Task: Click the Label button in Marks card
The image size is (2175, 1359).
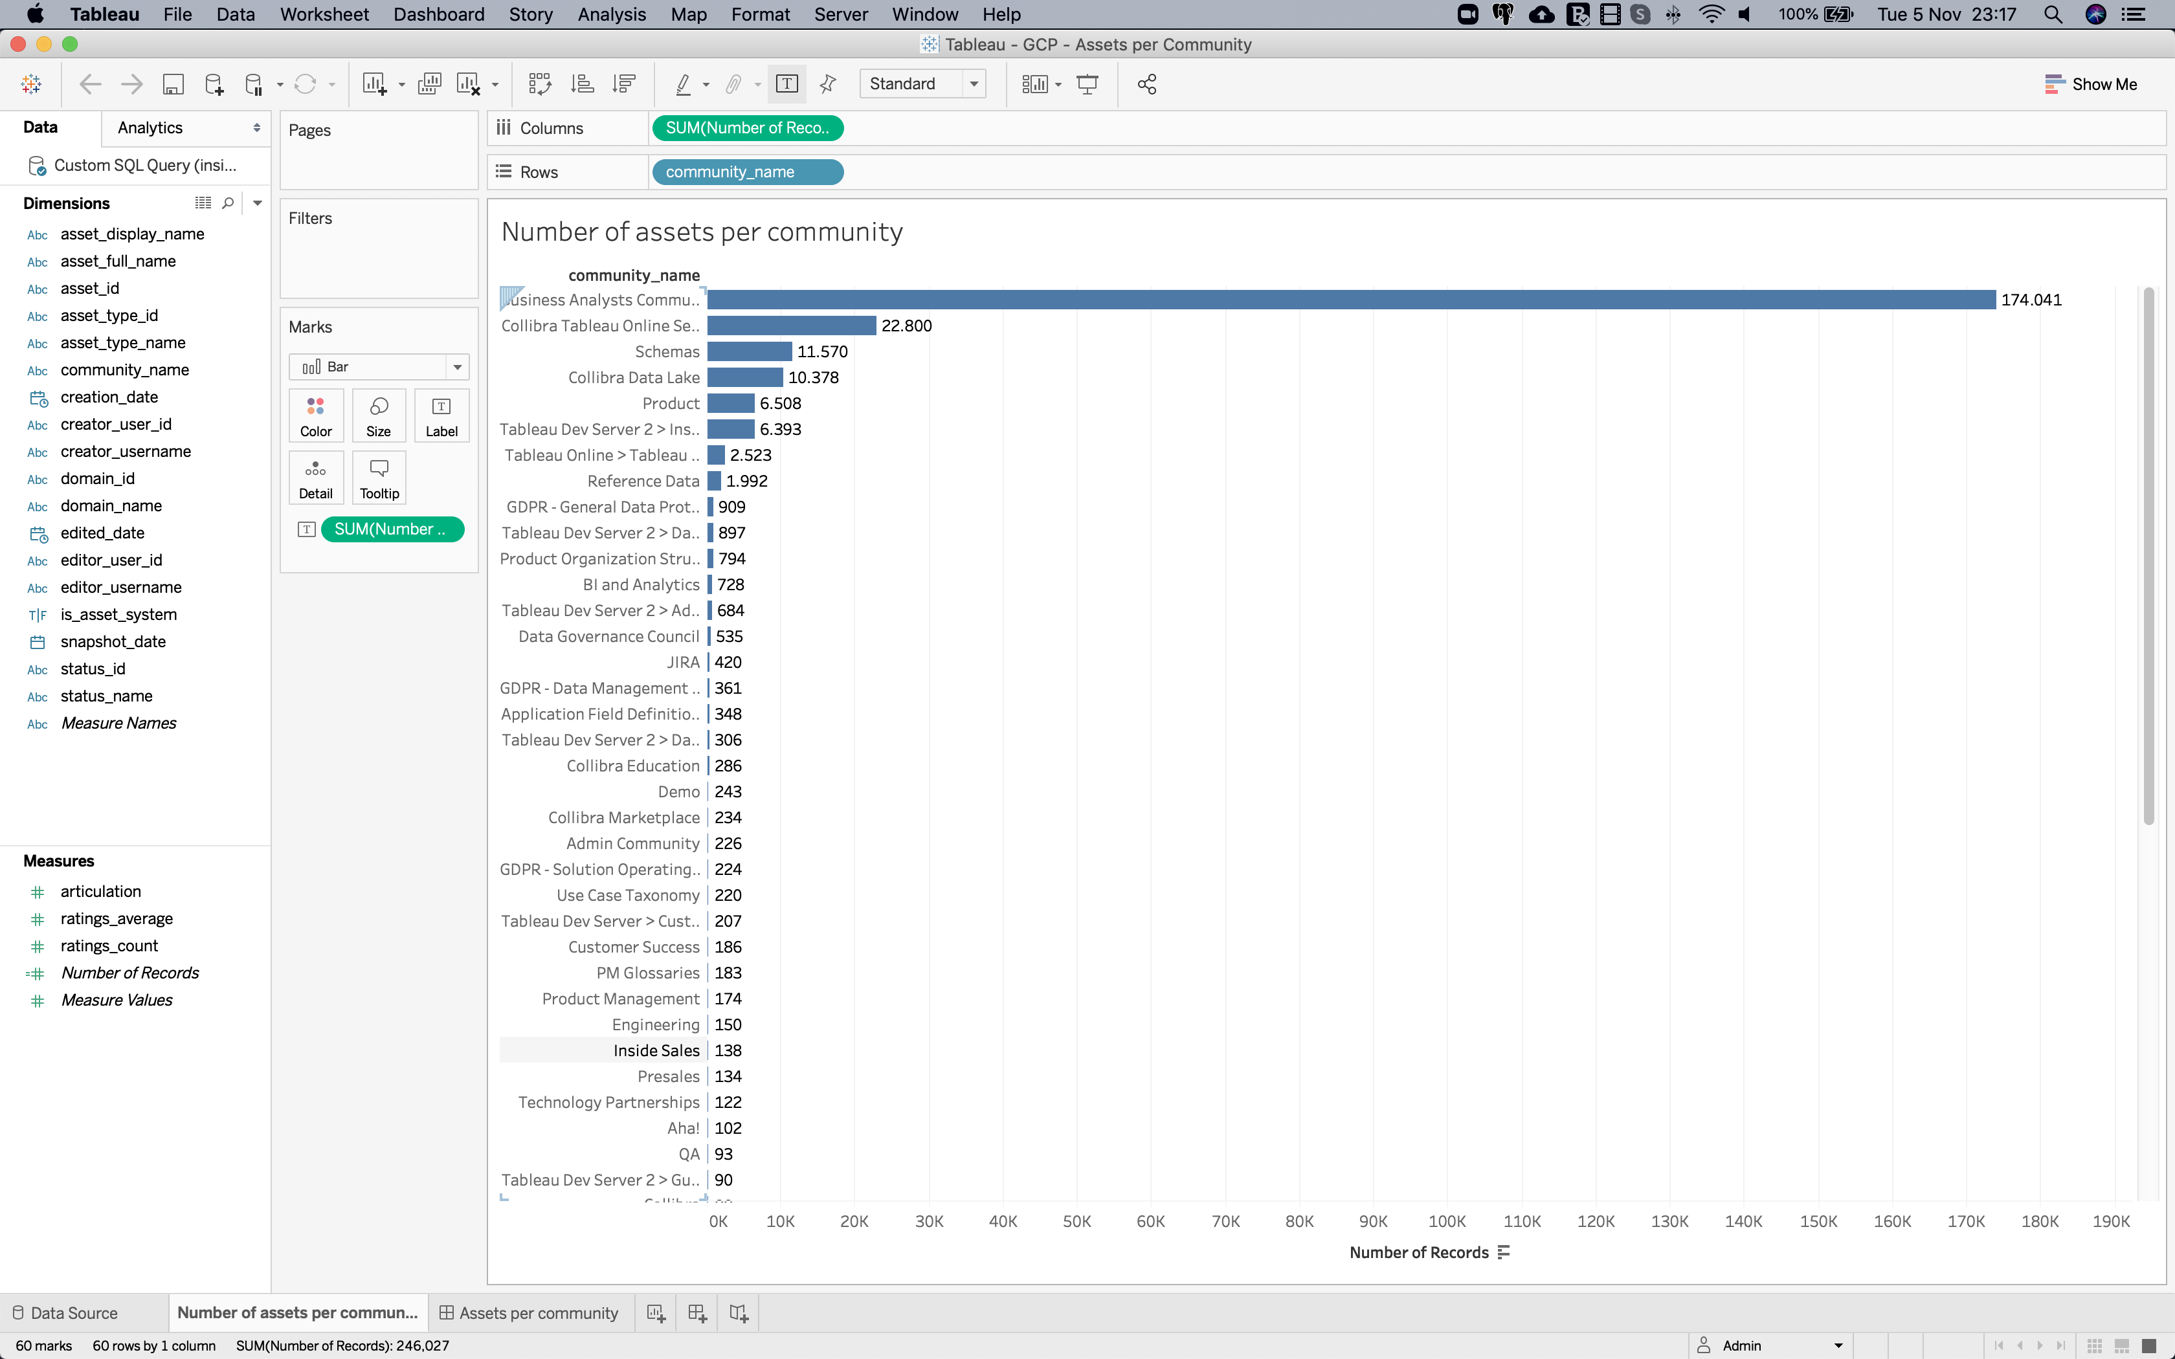Action: tap(441, 416)
